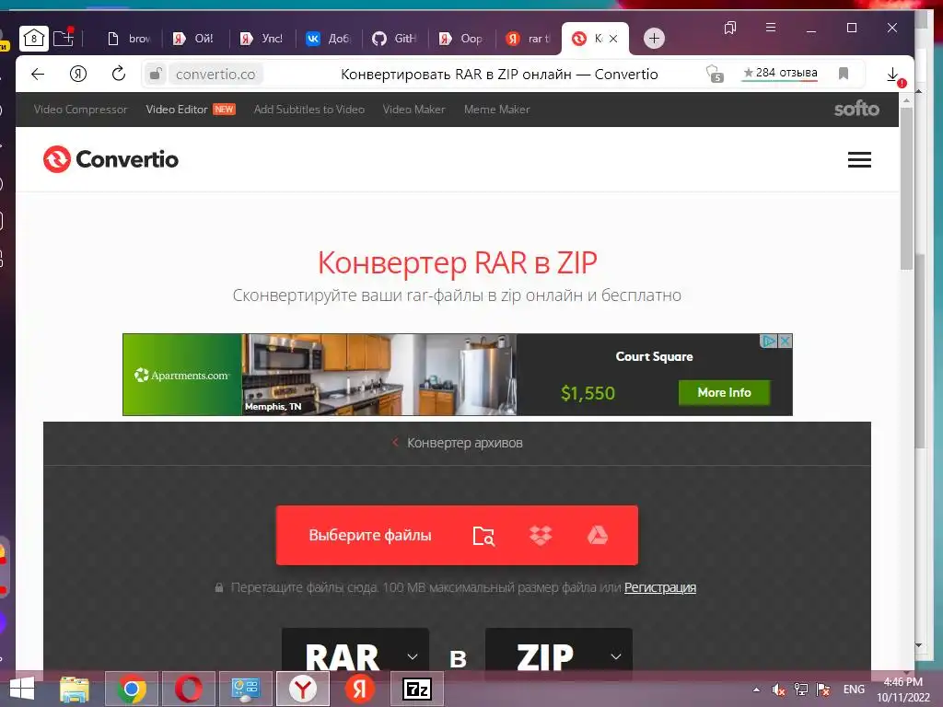Bookmark this page with the bookmark icon
The height and width of the screenshot is (707, 943).
click(x=844, y=74)
